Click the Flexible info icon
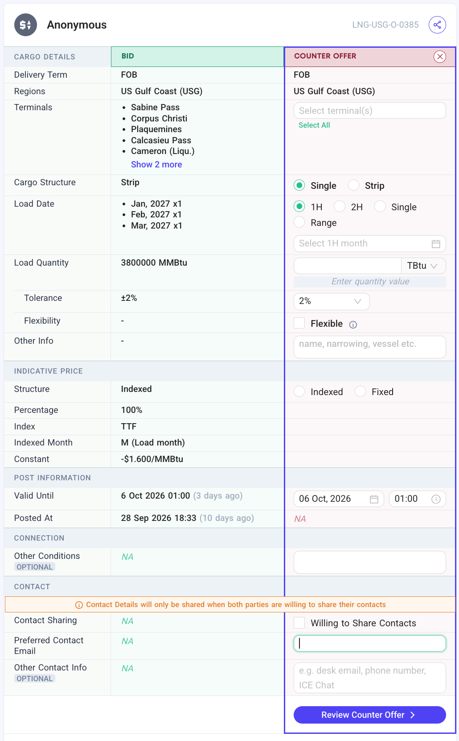459x741 pixels. coord(353,325)
